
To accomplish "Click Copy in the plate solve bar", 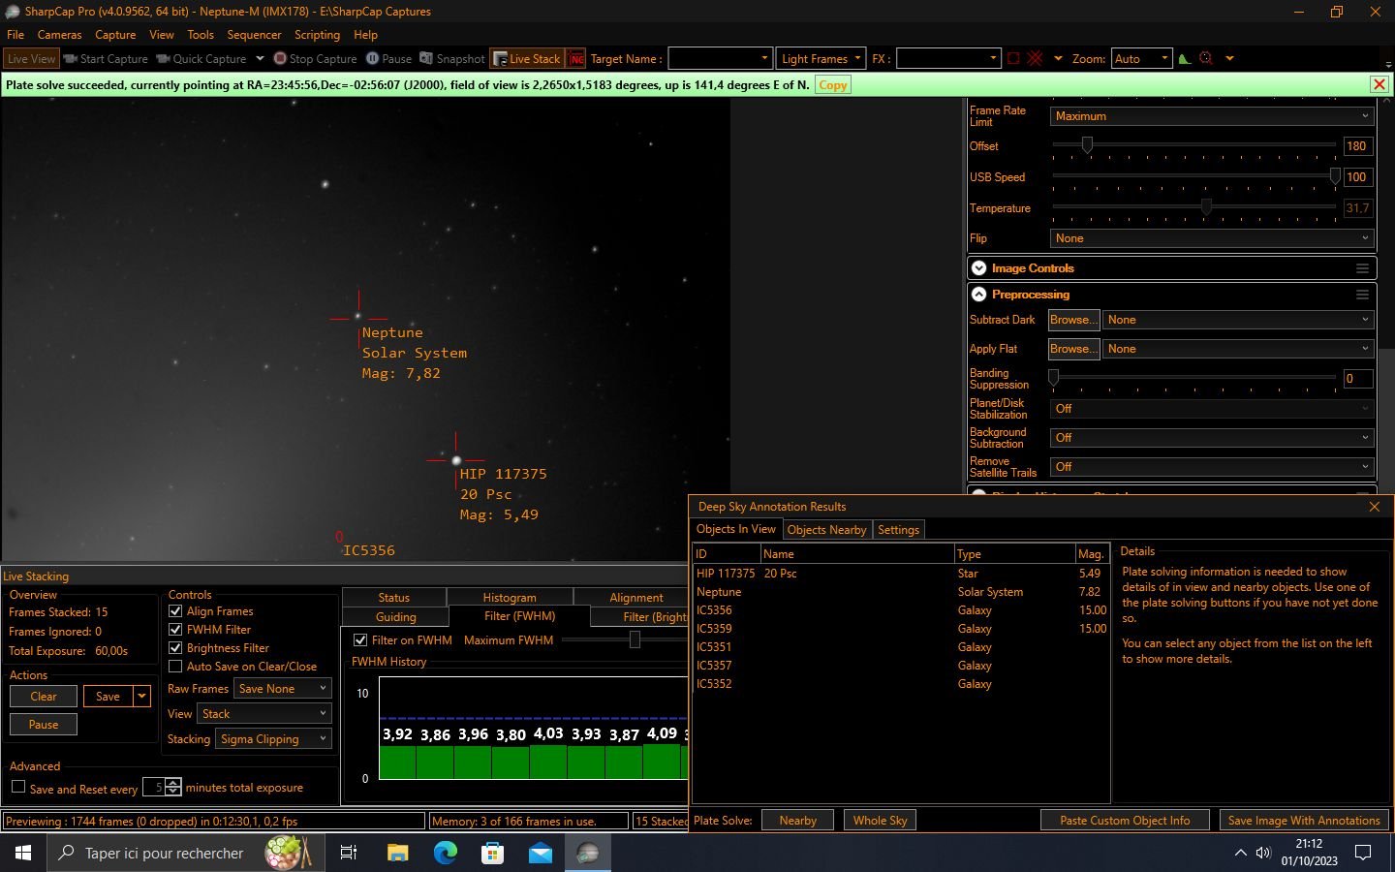I will point(833,85).
